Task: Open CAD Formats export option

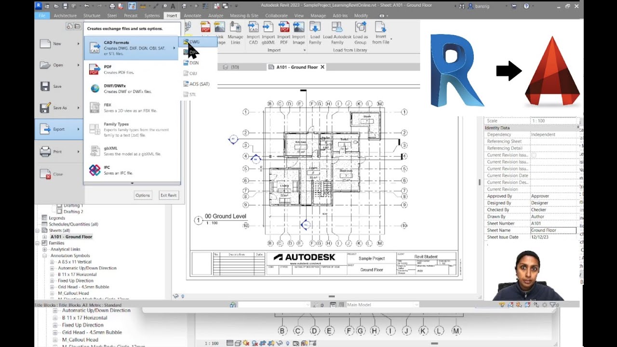Action: [131, 48]
